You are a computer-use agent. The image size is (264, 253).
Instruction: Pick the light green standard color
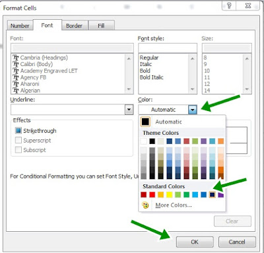tap(178, 195)
